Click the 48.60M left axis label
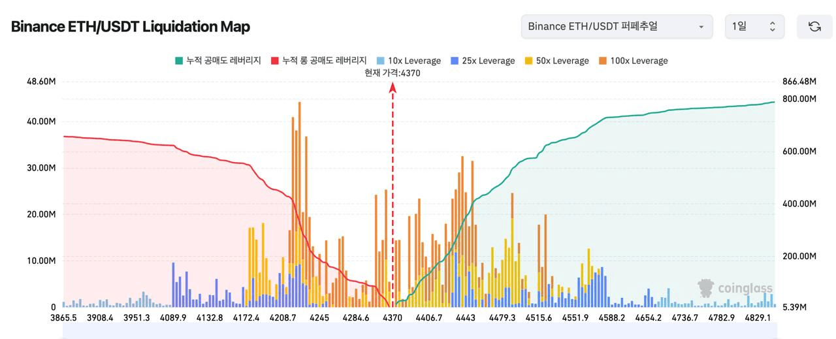Screen dimensions: 836x339 coord(40,82)
